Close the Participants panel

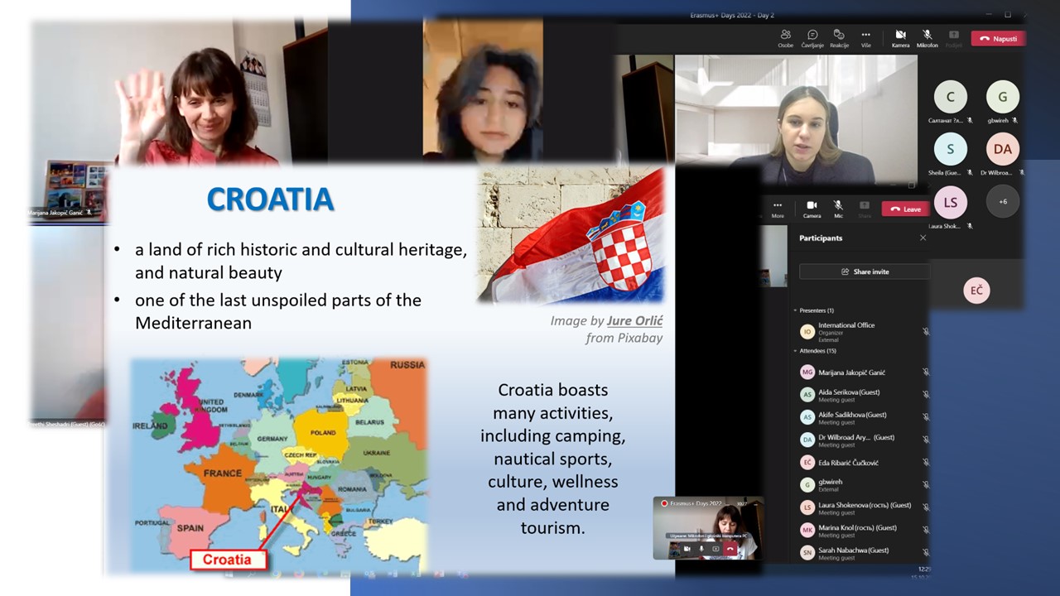tap(923, 238)
